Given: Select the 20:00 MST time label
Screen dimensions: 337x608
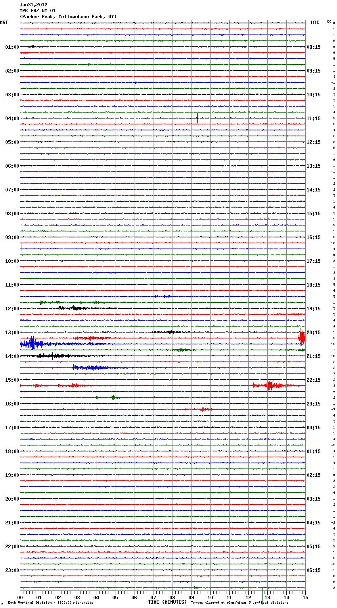Looking at the screenshot, I should click(12, 499).
